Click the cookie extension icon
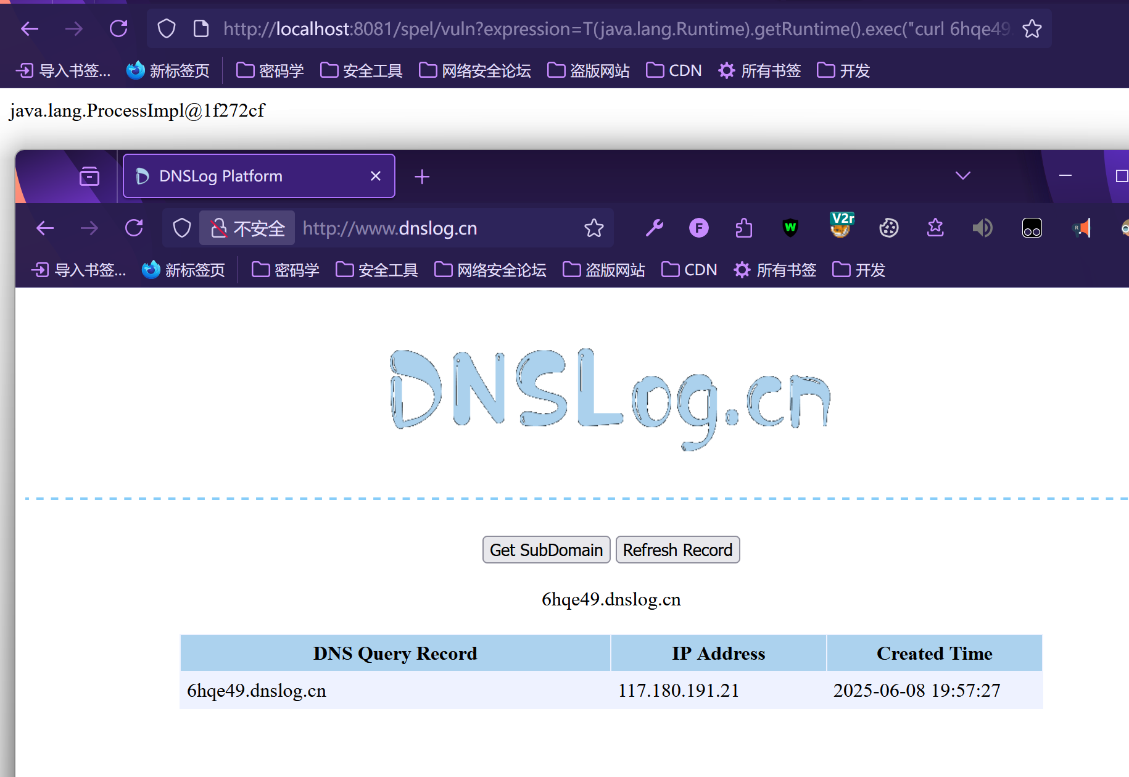This screenshot has width=1129, height=777. click(889, 228)
